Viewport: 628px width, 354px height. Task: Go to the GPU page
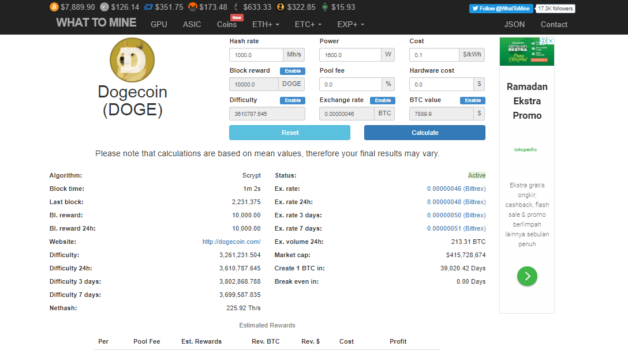pyautogui.click(x=159, y=24)
